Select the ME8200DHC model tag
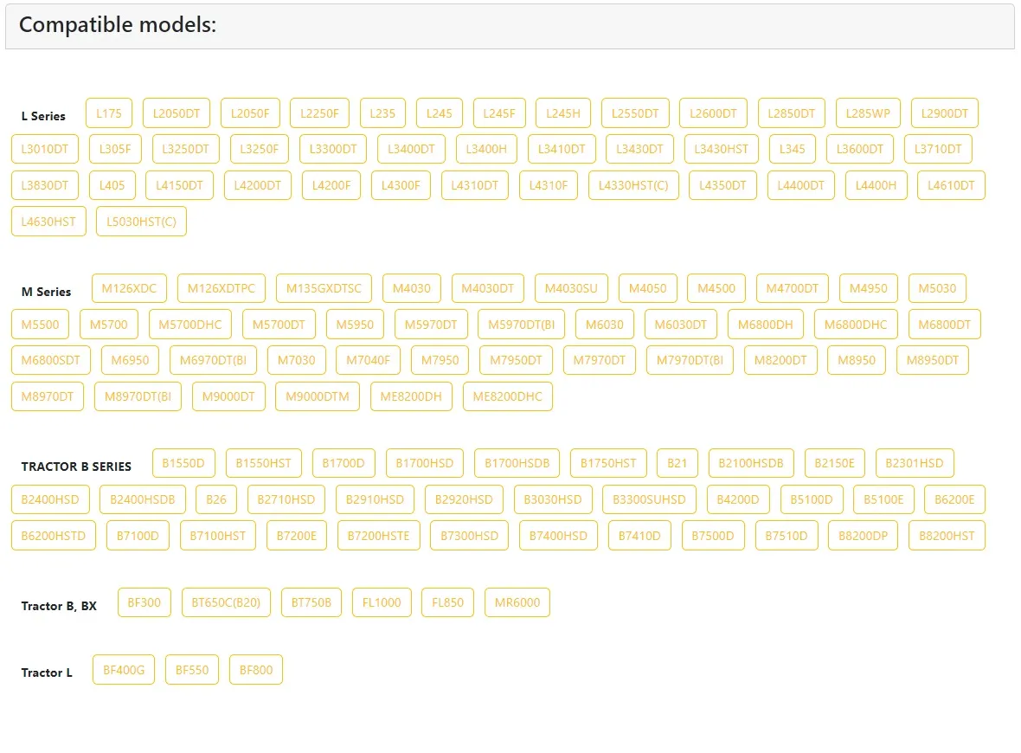The width and height of the screenshot is (1021, 753). pyautogui.click(x=508, y=396)
